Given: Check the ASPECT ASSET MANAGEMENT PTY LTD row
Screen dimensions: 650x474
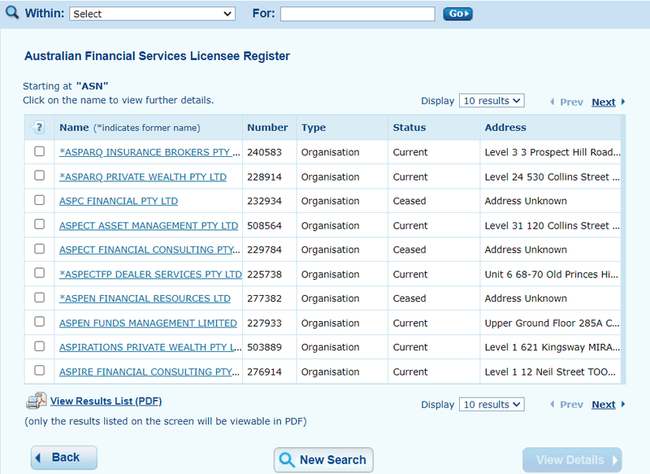Looking at the screenshot, I should pyautogui.click(x=39, y=224).
